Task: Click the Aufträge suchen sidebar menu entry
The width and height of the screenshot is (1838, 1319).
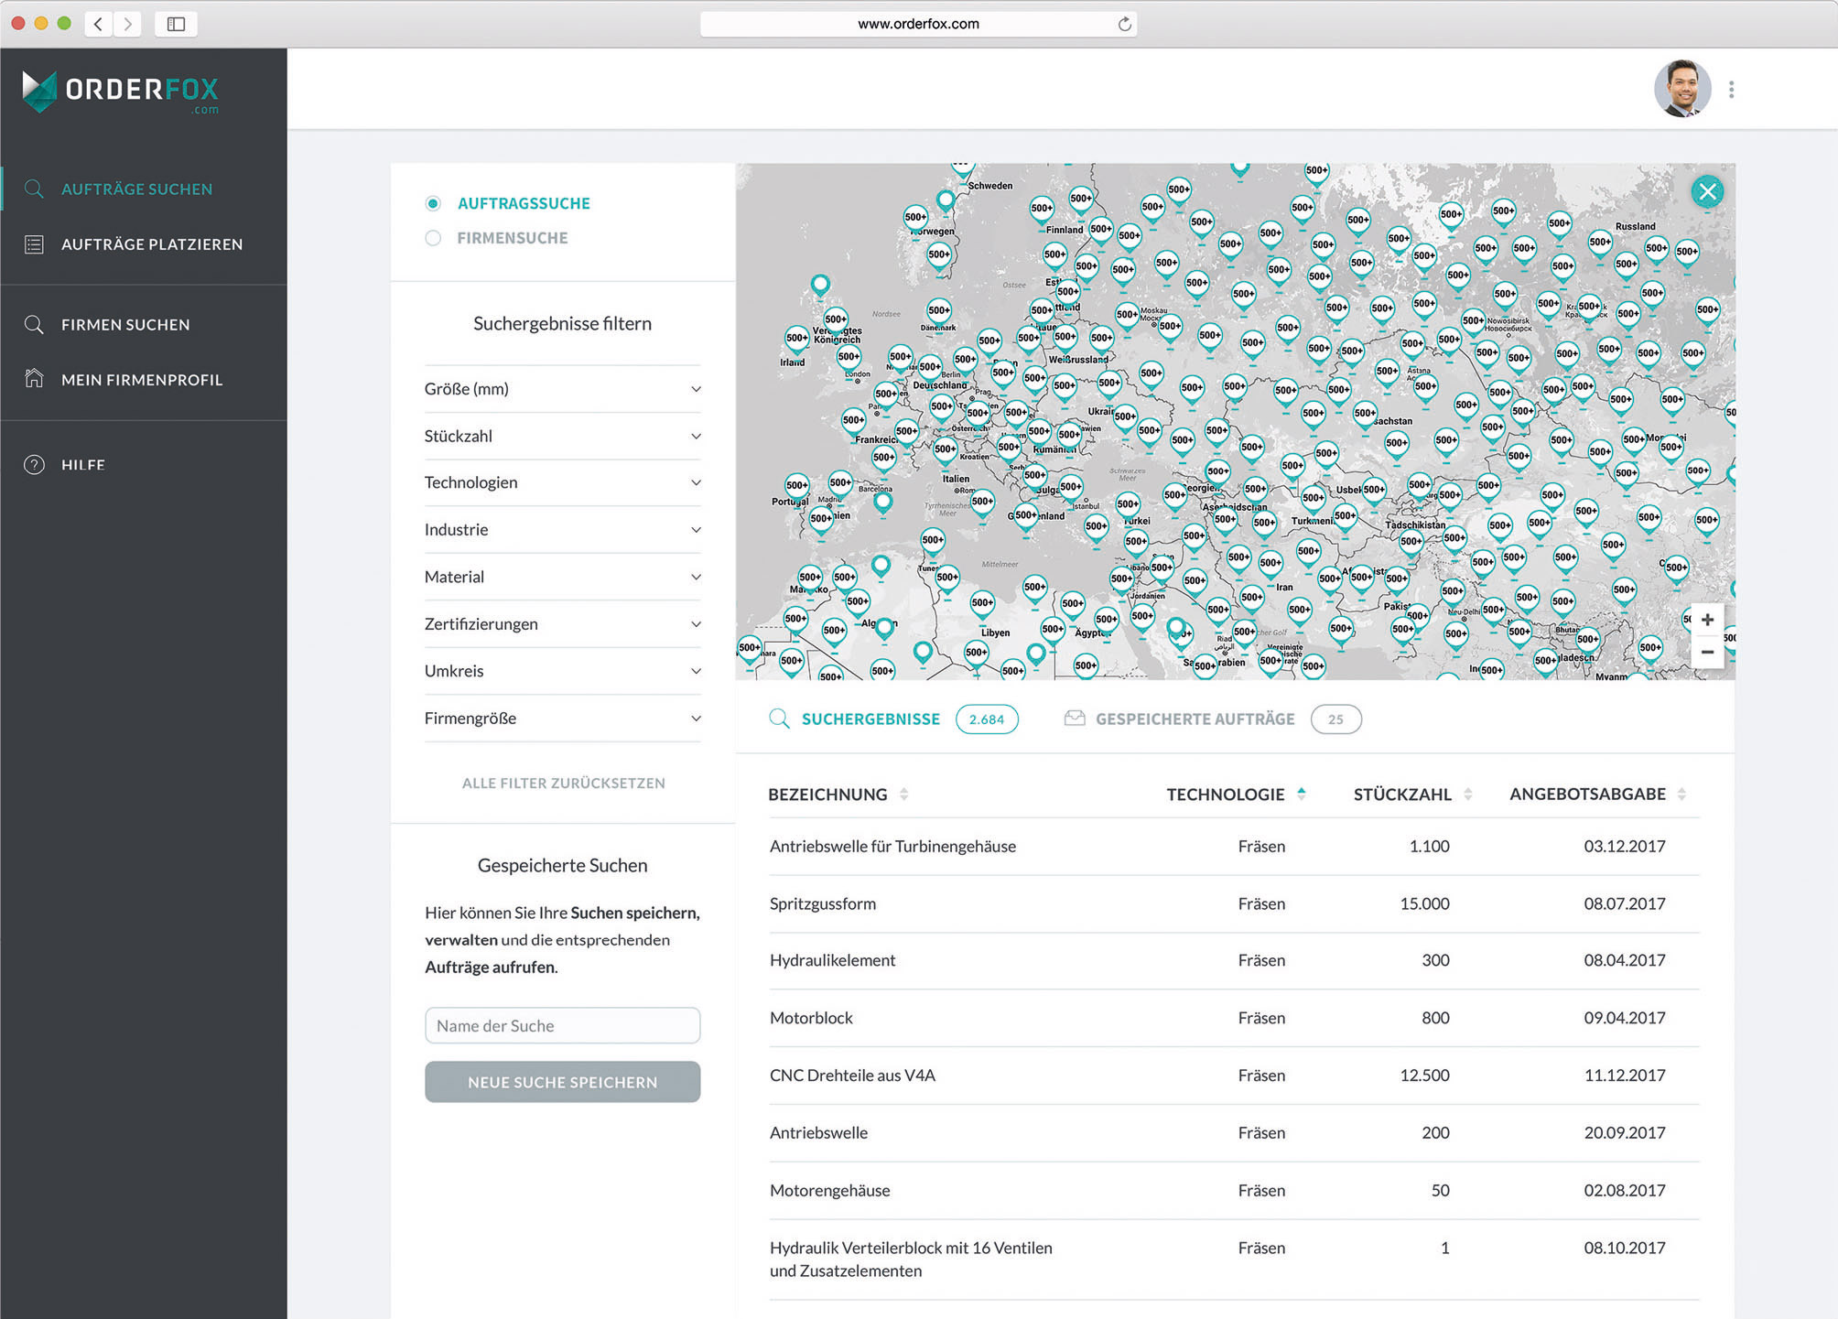Action: (x=135, y=189)
